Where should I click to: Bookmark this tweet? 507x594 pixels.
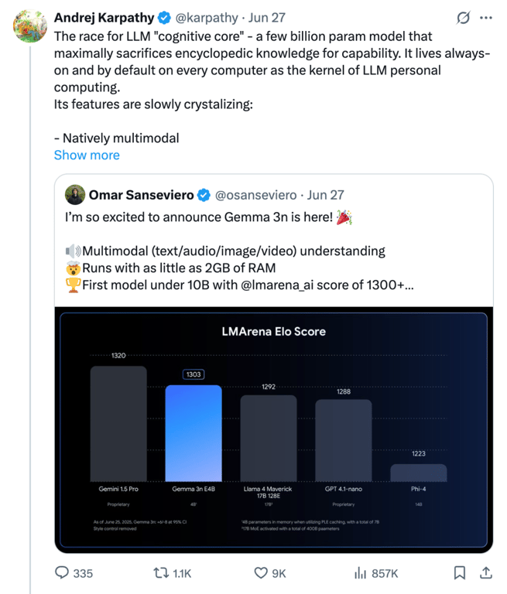[459, 573]
